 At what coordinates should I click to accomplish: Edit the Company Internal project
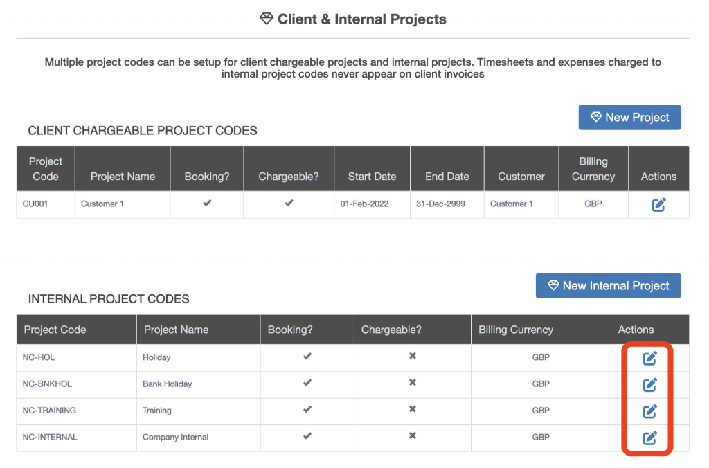point(649,438)
